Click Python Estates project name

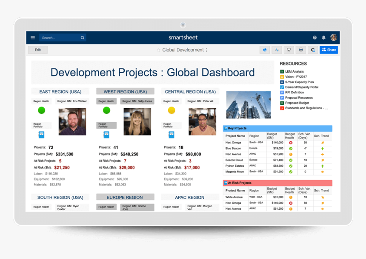[234, 166]
